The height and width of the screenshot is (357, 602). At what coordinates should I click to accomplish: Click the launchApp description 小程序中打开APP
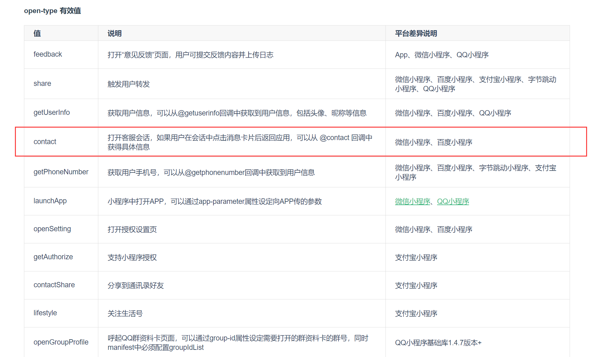[215, 201]
